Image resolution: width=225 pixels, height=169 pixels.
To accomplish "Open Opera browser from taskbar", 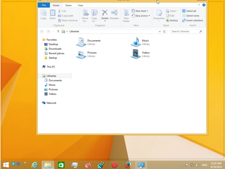I will 114,165.
